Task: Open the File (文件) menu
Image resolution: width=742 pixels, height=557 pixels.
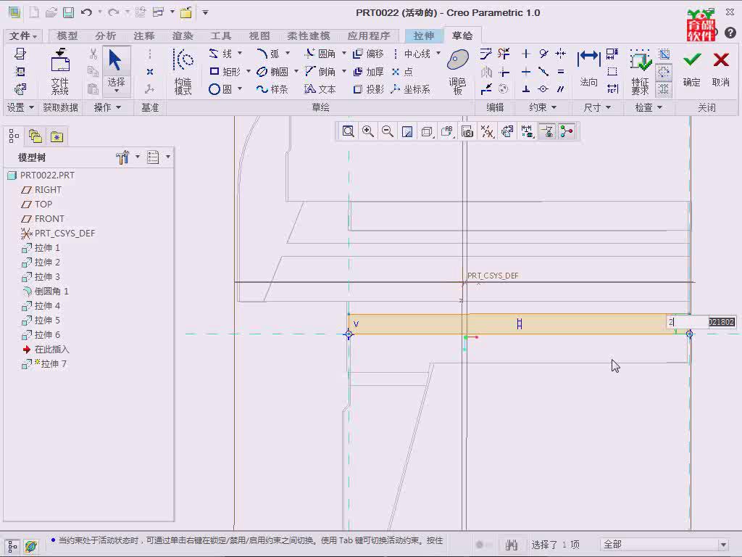Action: [22, 36]
